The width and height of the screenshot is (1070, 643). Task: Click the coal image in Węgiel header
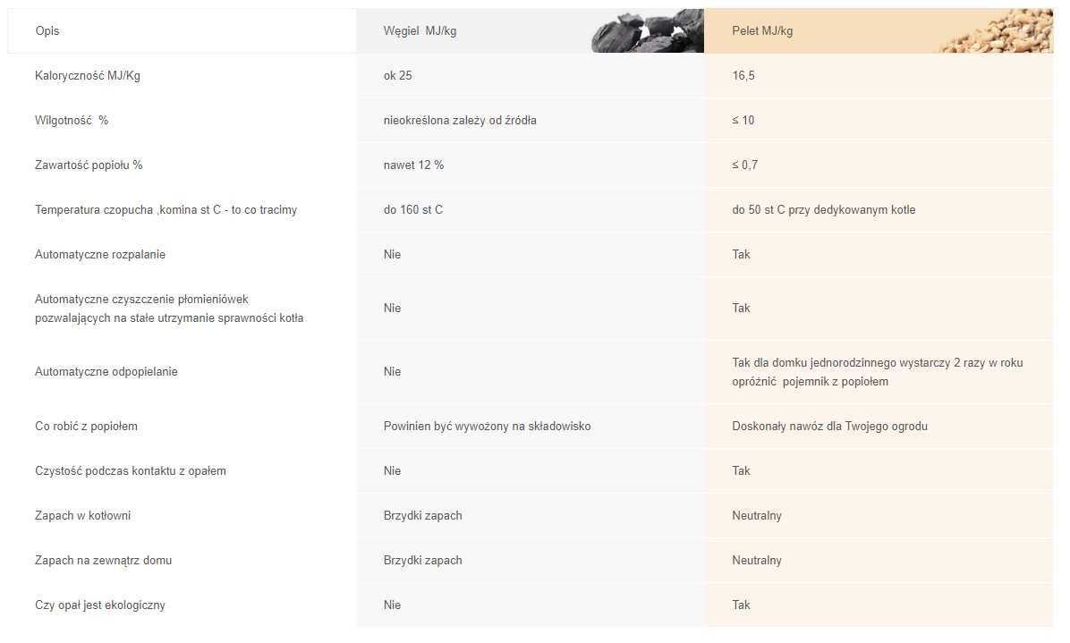pyautogui.click(x=648, y=30)
